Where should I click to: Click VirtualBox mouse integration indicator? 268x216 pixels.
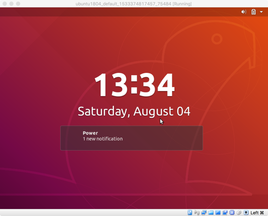pos(239,213)
